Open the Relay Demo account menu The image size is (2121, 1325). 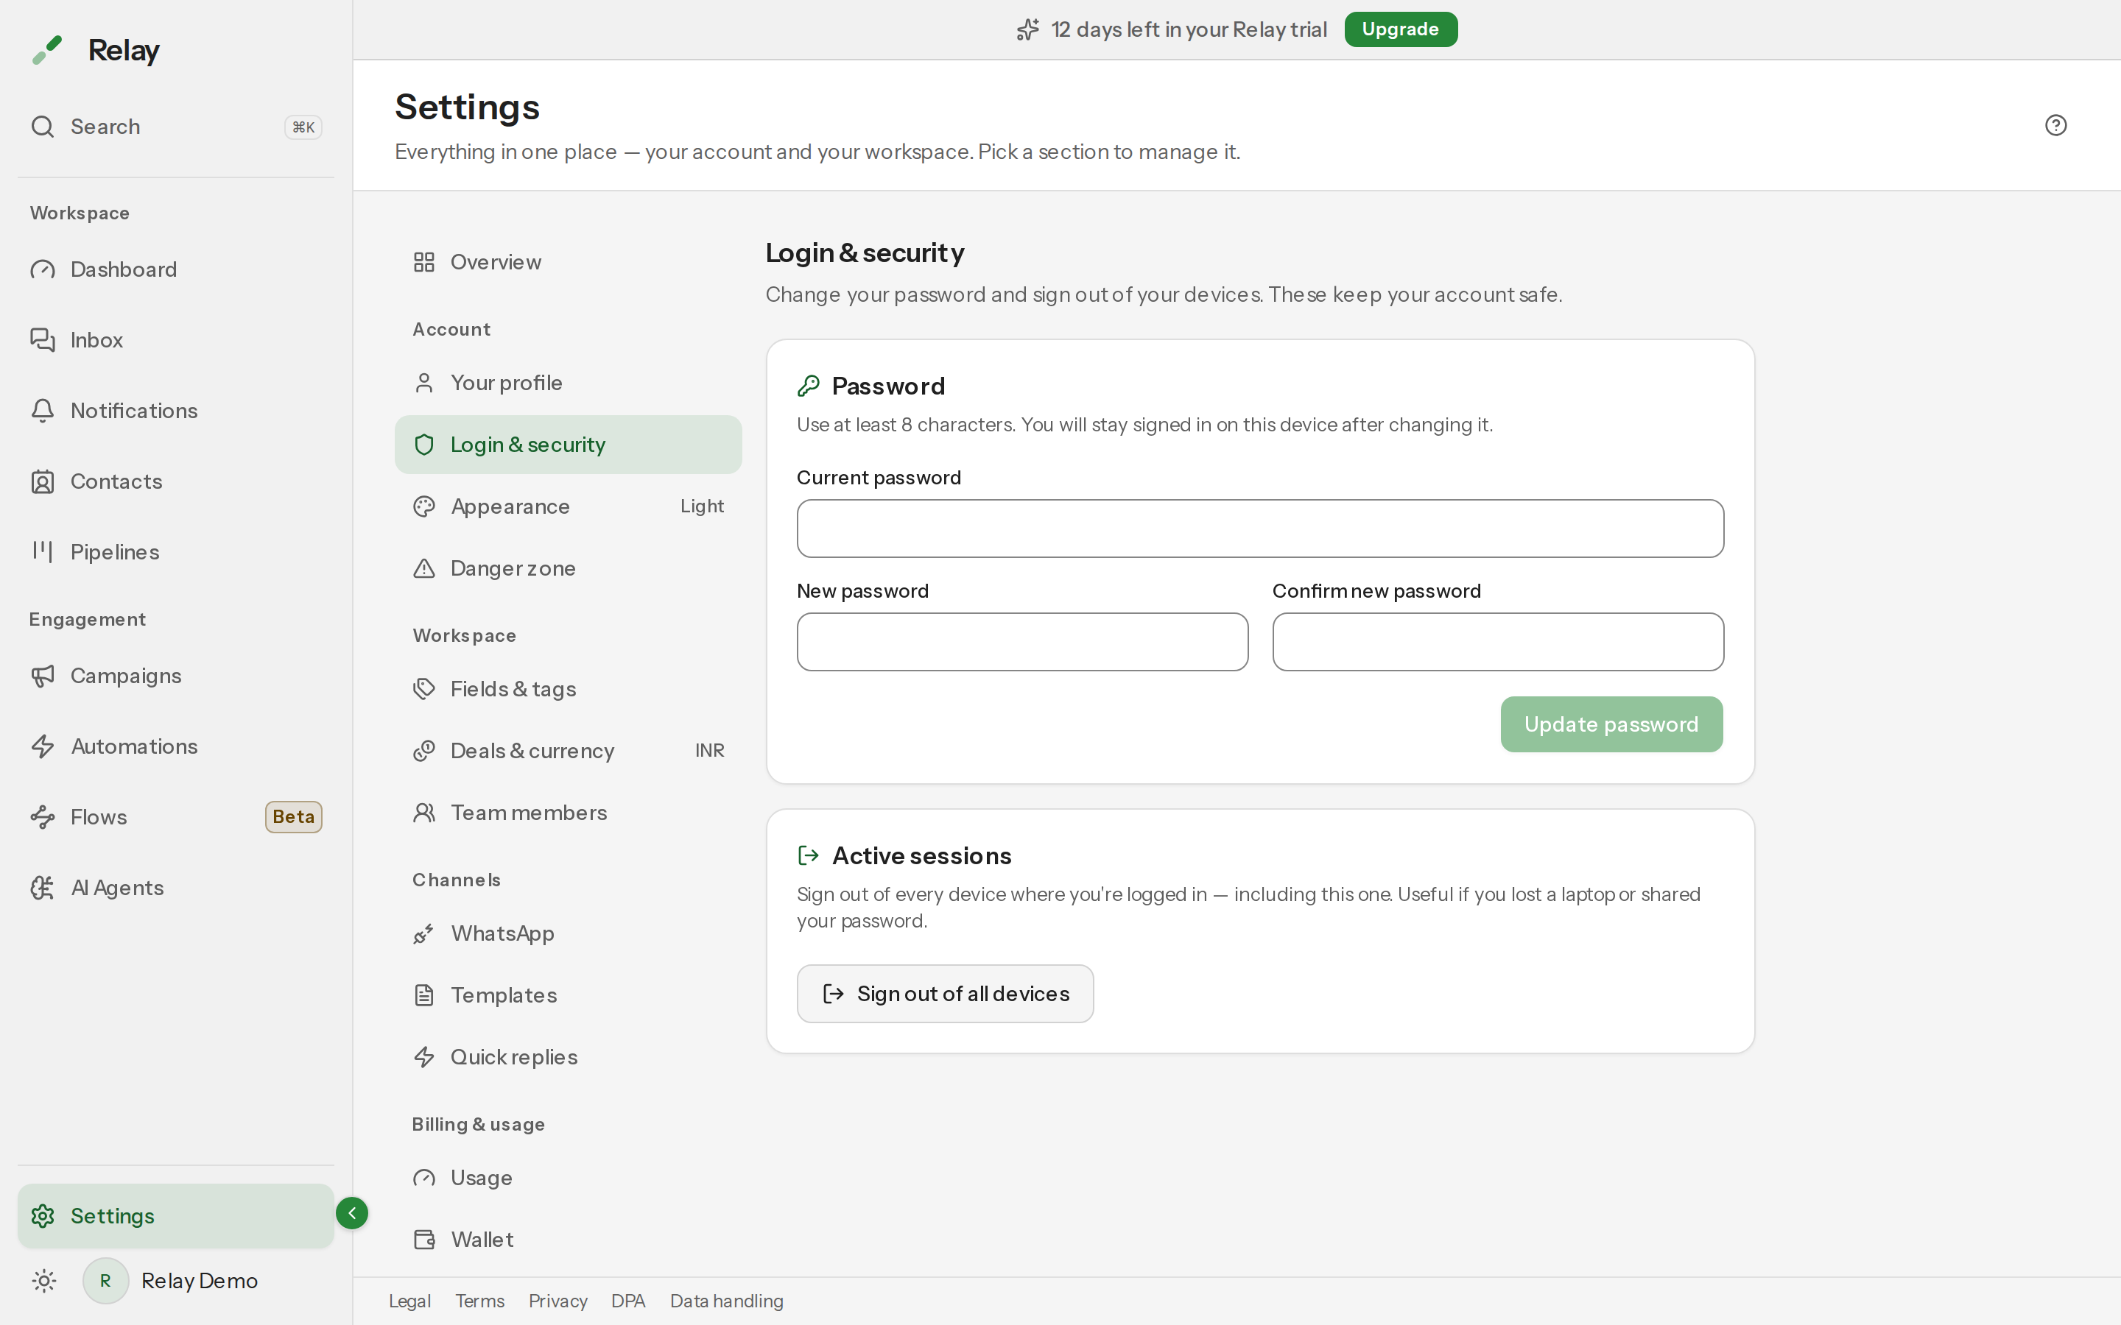170,1280
